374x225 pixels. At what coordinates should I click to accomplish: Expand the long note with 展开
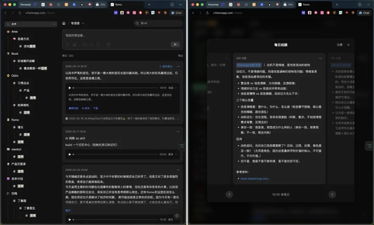coord(68,210)
